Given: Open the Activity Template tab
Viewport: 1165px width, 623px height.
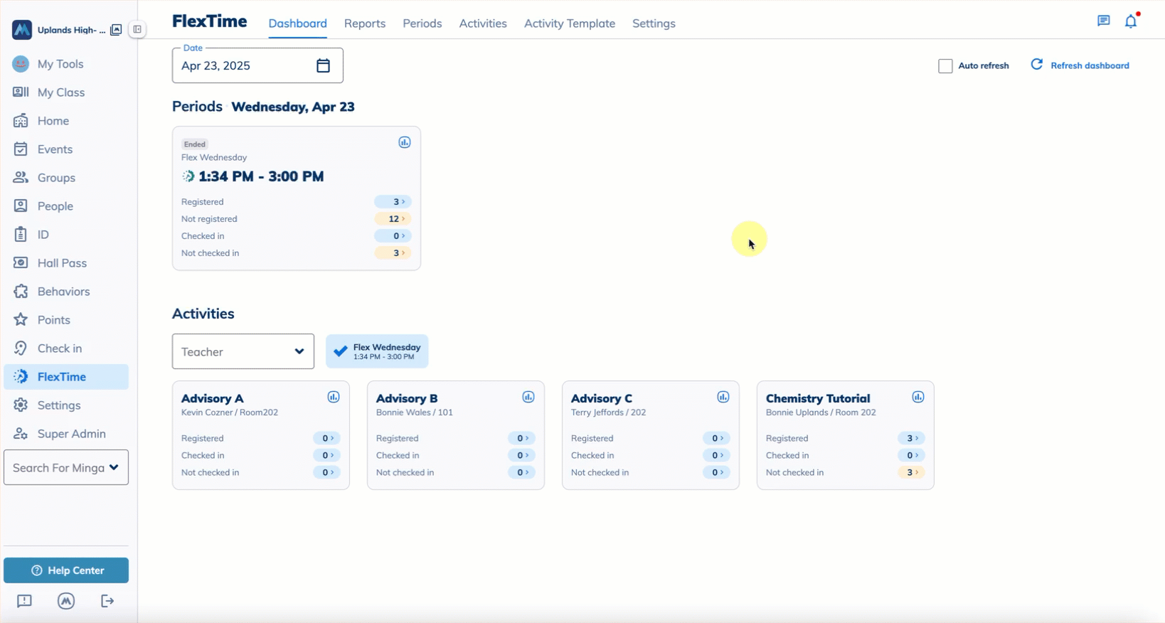Looking at the screenshot, I should [569, 23].
